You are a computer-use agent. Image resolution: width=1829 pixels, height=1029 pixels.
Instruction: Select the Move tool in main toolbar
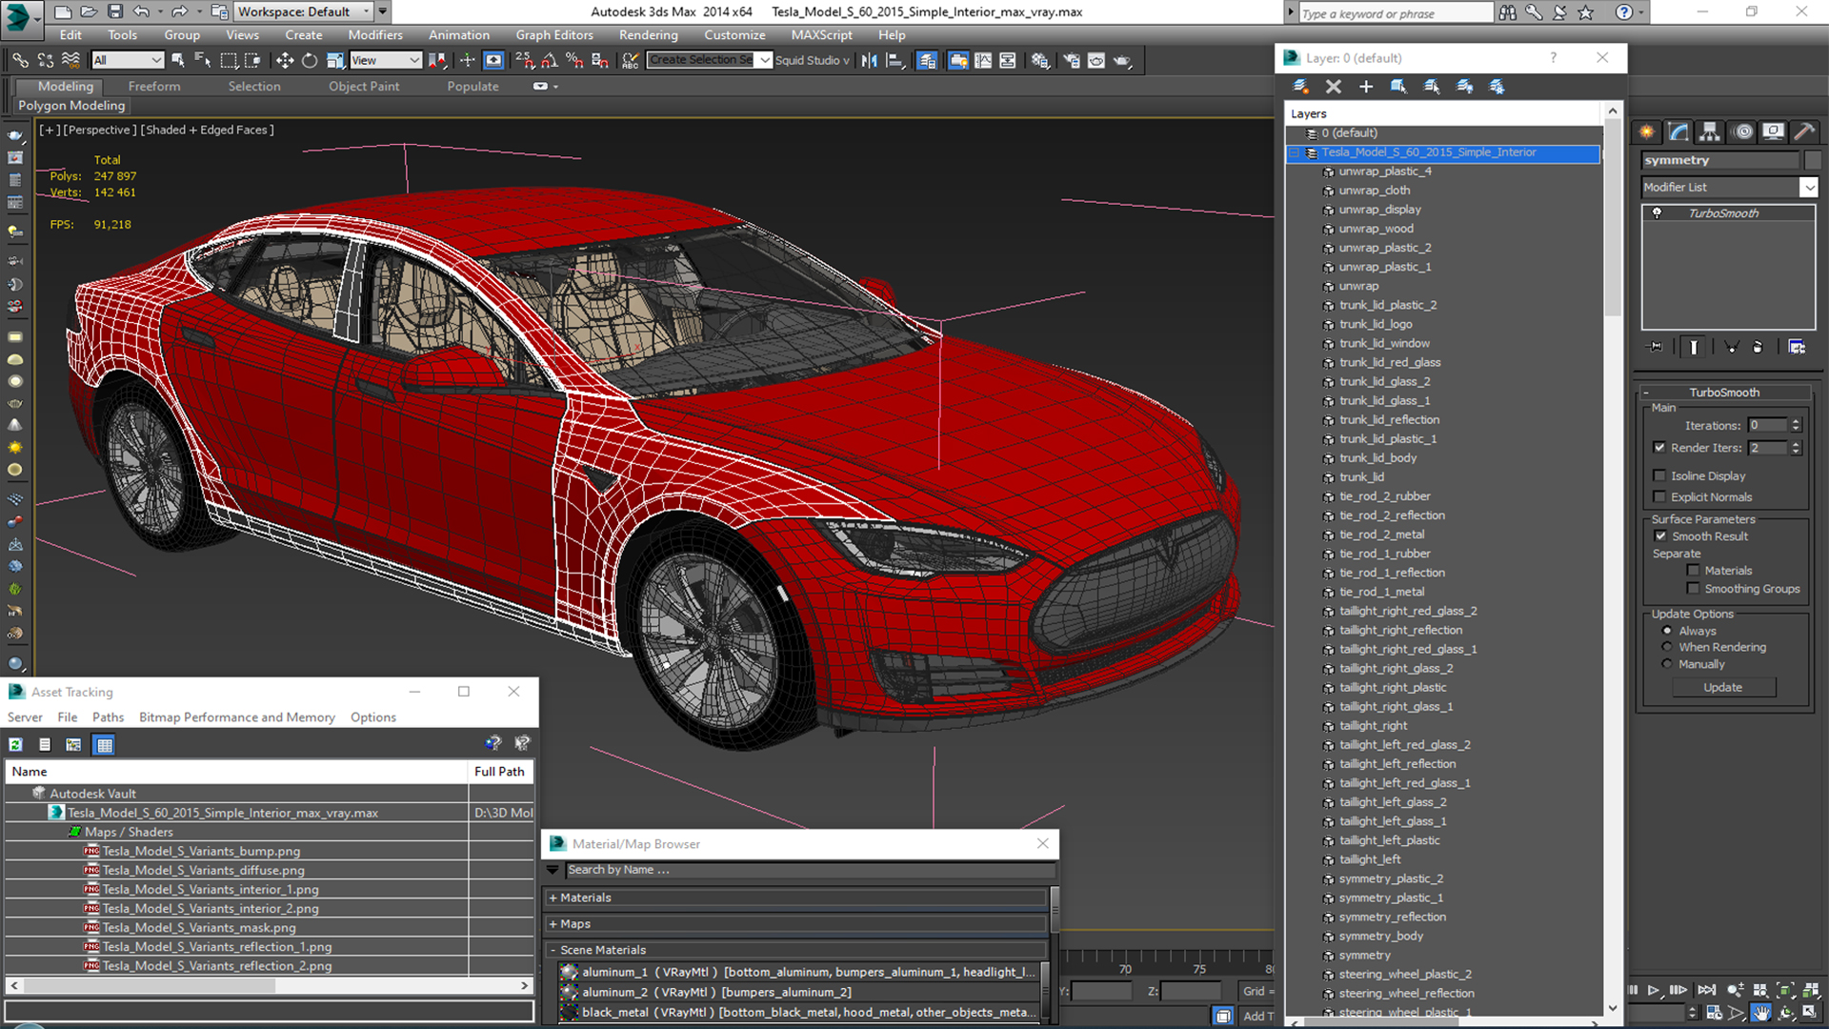point(285,60)
